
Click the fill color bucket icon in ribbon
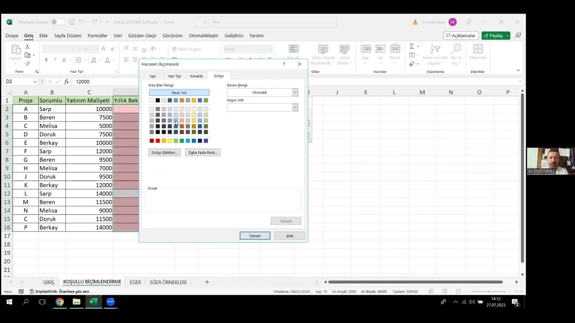point(93,60)
